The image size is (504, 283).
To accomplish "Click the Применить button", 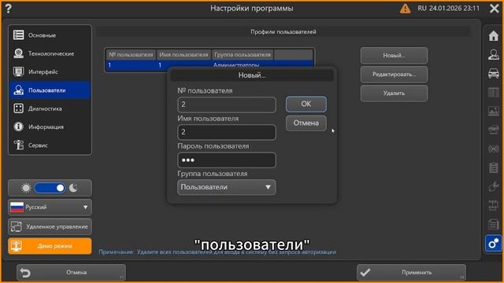I will click(411, 273).
